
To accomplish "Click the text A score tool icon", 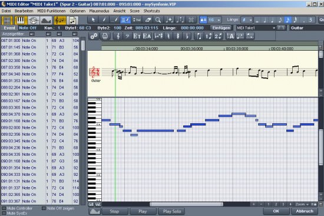I will tap(230, 36).
